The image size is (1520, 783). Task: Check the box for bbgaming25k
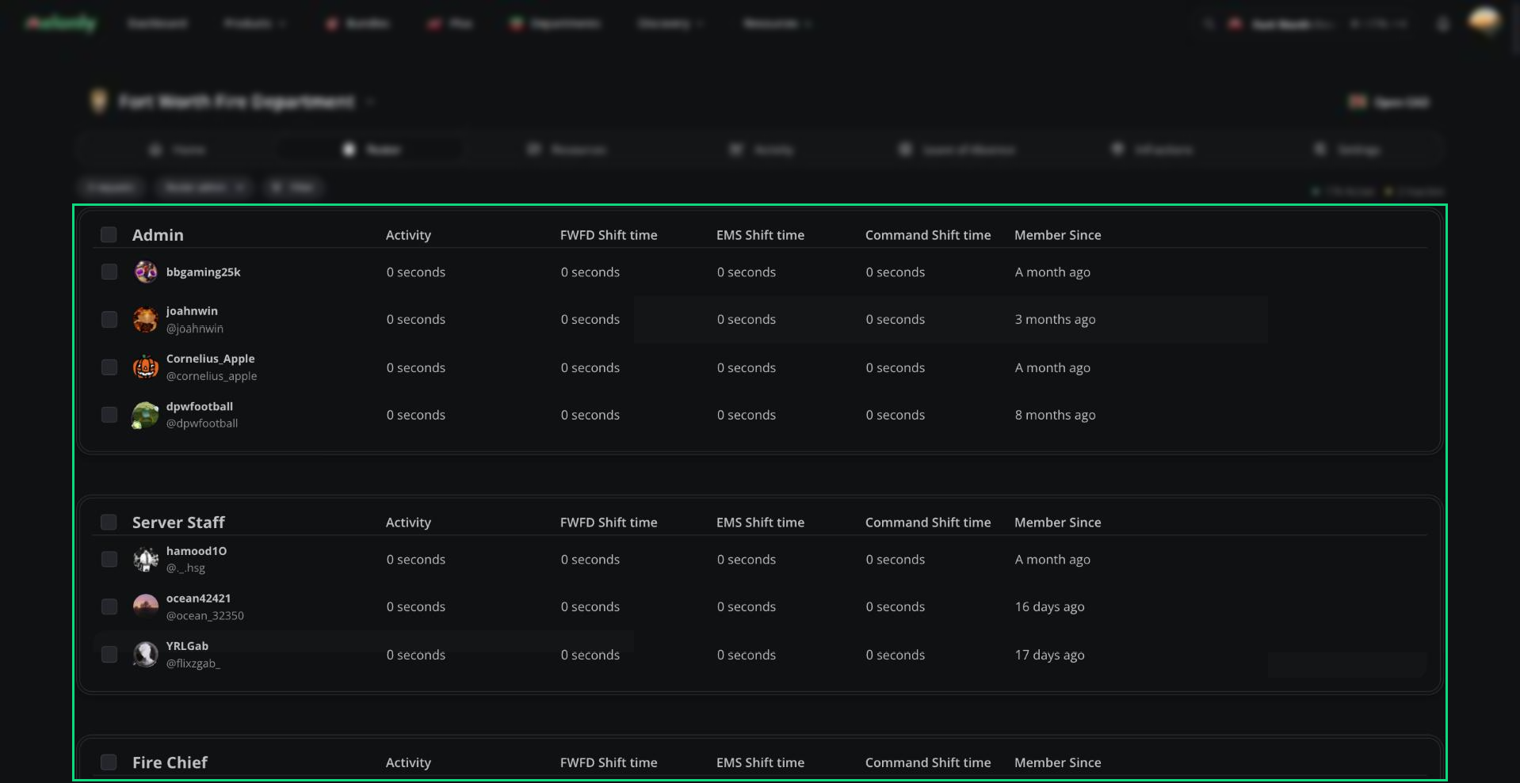[x=109, y=272]
